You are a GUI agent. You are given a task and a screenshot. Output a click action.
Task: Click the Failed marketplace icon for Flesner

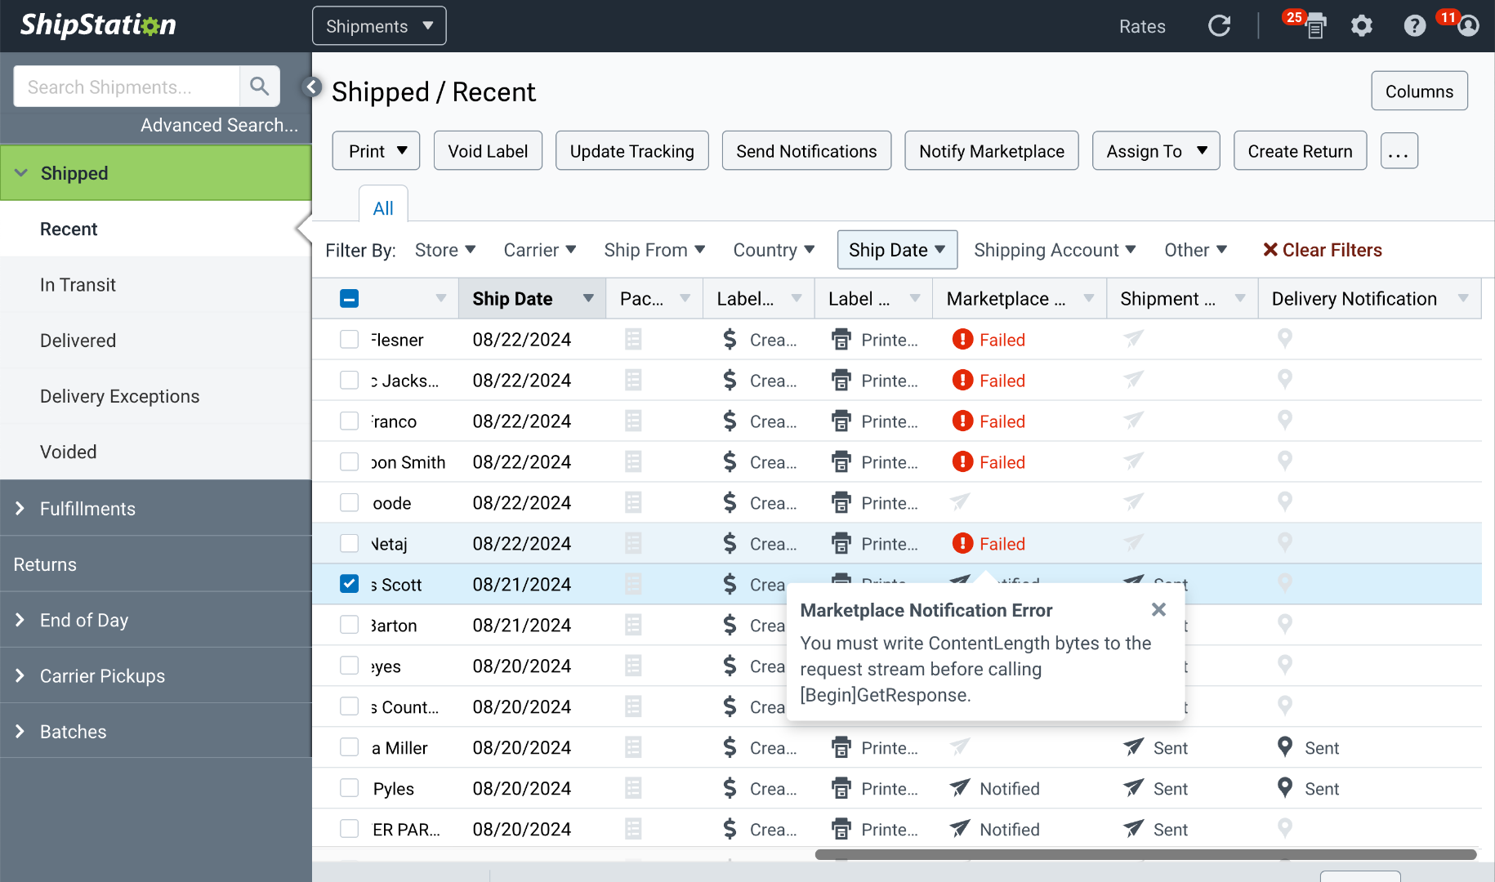(x=962, y=339)
